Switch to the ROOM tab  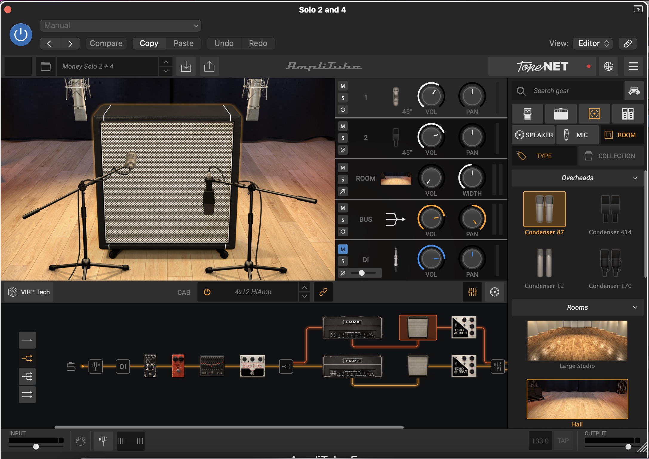click(x=622, y=135)
